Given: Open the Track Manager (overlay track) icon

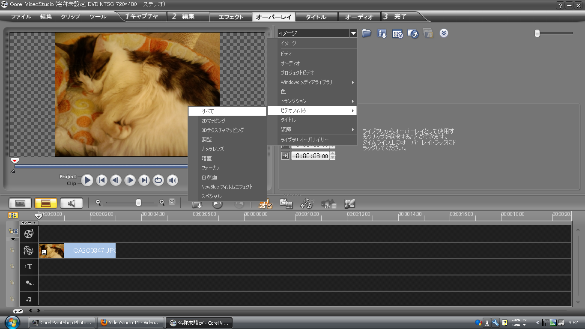Looking at the screenshot, I should [307, 203].
